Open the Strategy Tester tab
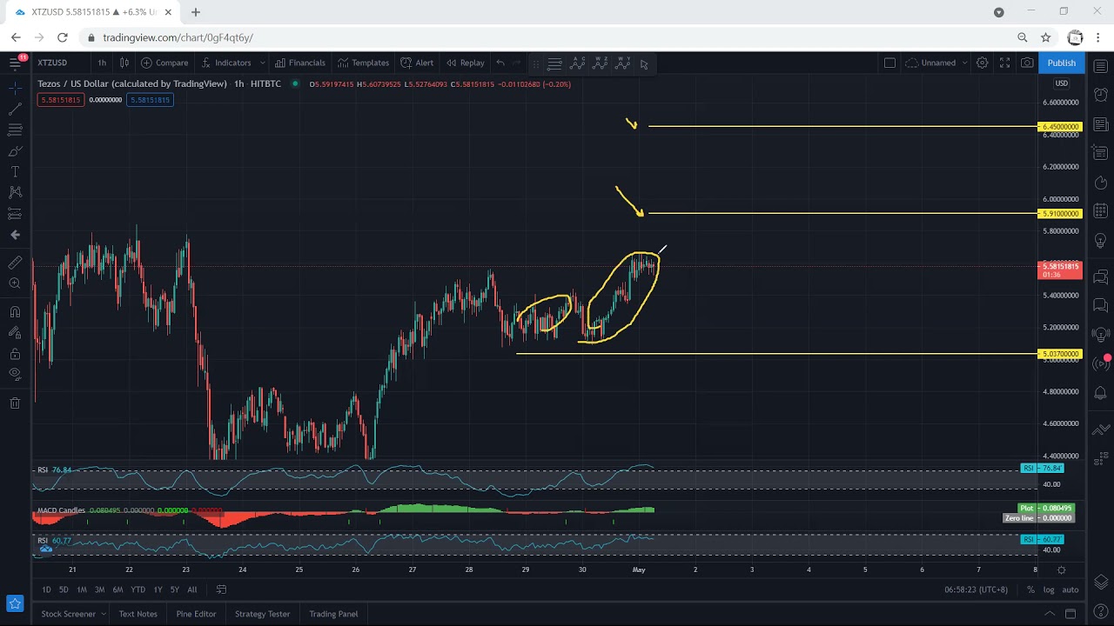Screen dimensions: 1114x626 262,614
